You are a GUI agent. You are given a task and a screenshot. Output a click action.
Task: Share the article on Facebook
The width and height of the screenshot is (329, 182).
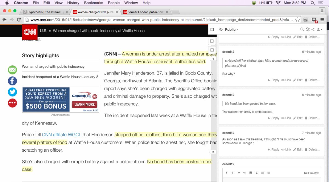(x=12, y=81)
